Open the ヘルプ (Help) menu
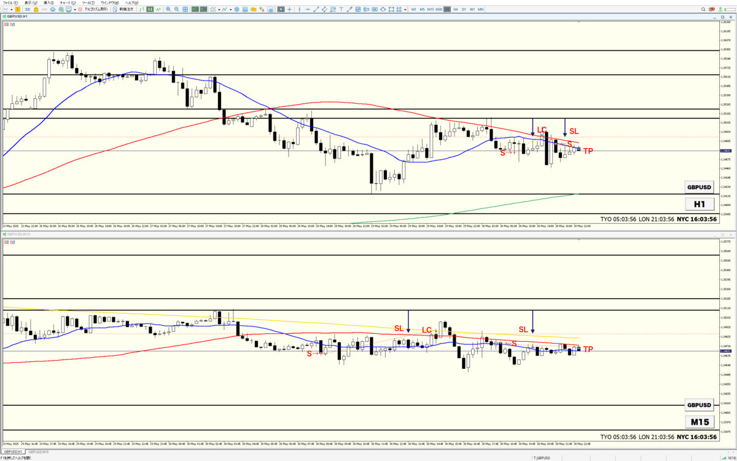Screen dimensions: 737x461 pyautogui.click(x=131, y=3)
